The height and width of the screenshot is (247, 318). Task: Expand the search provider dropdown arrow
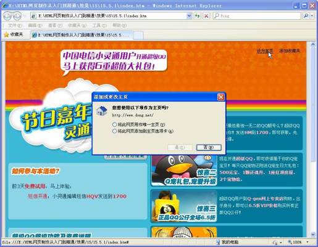(x=312, y=16)
